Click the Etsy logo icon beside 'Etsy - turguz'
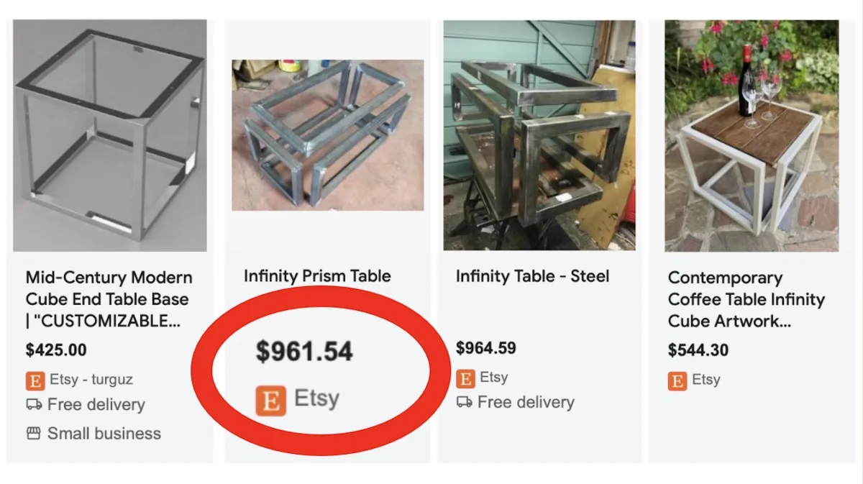Viewport: 863px width, 484px height. [35, 380]
